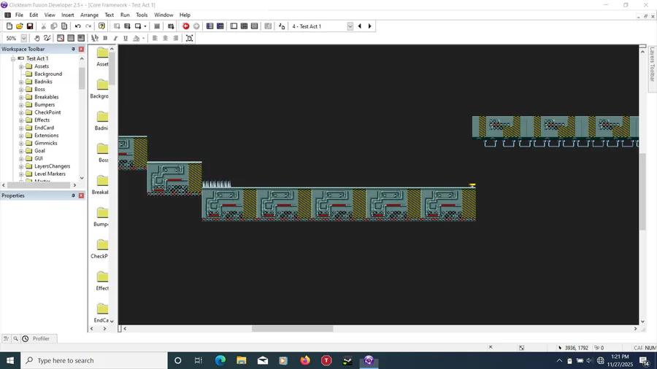Go to the previous frame arrow
The image size is (657, 369).
359,26
